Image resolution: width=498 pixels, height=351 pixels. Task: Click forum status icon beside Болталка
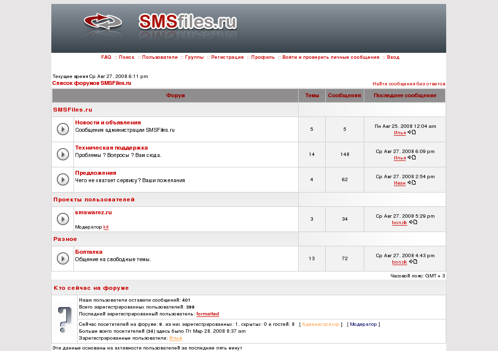(x=63, y=259)
